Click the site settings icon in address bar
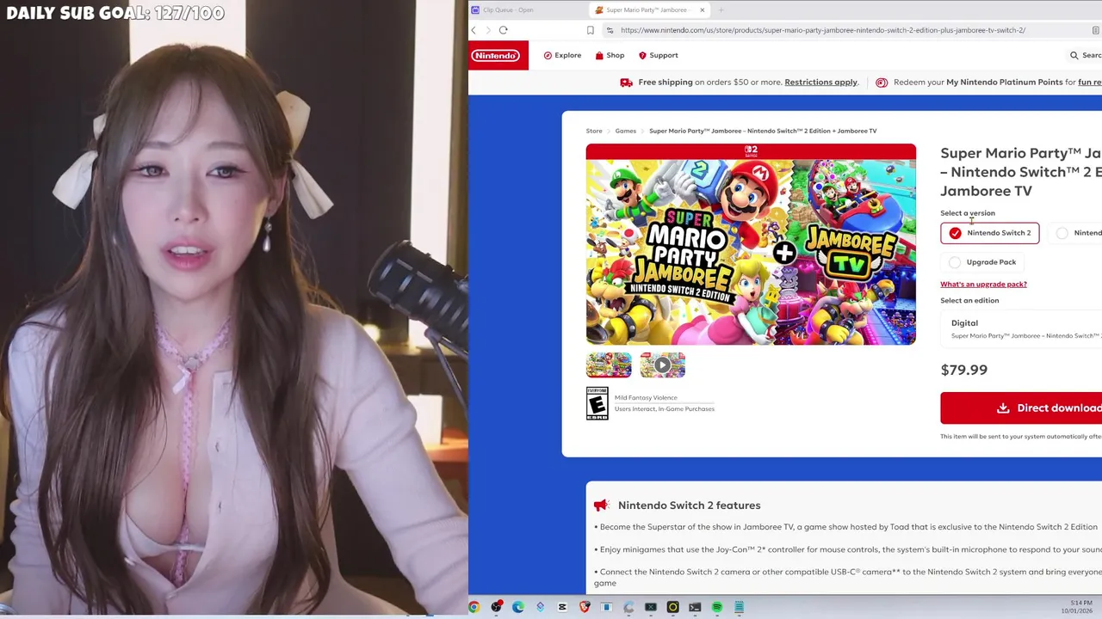Viewport: 1102px width, 619px height. coord(610,30)
